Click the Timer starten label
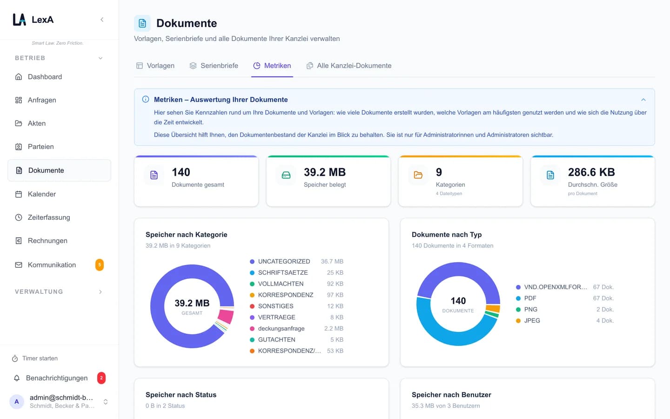Image resolution: width=670 pixels, height=419 pixels. 40,358
